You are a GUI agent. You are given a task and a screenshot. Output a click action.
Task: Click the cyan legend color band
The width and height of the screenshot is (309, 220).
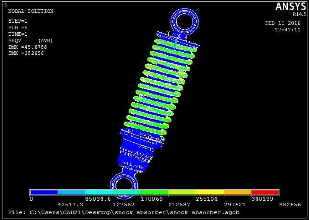point(99,192)
